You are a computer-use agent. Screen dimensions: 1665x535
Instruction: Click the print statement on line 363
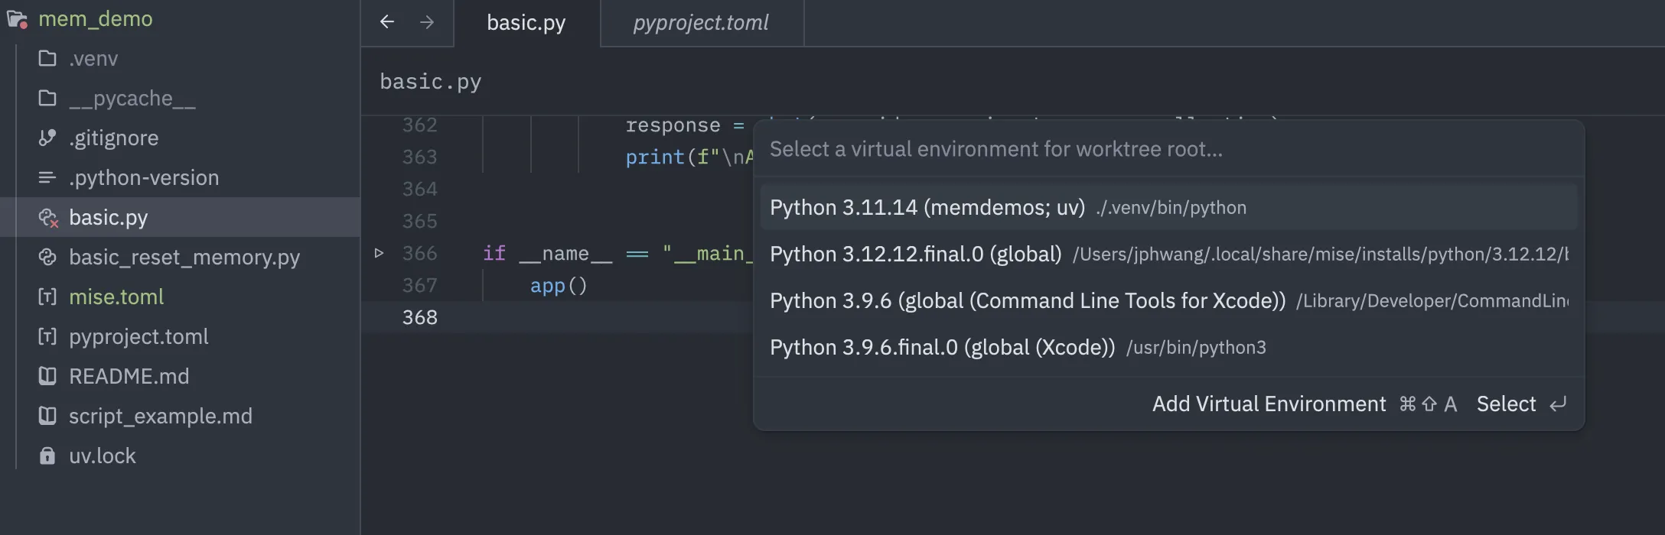[x=654, y=157]
